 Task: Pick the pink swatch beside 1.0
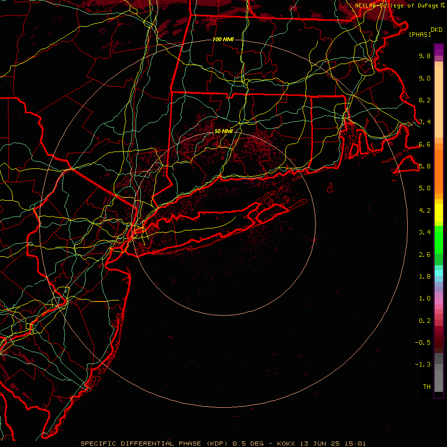439,301
